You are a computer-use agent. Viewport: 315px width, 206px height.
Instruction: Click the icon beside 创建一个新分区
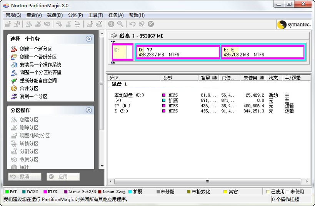(x=14, y=49)
